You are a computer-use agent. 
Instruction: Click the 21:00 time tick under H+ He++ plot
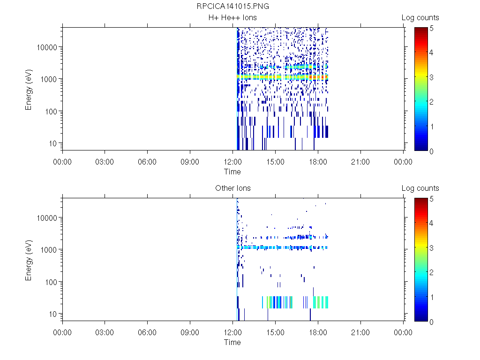click(360, 162)
